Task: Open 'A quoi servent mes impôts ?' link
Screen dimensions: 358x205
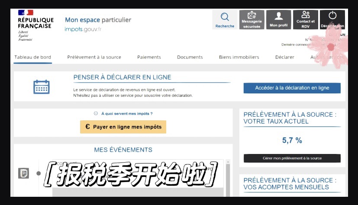Action: (x=127, y=114)
